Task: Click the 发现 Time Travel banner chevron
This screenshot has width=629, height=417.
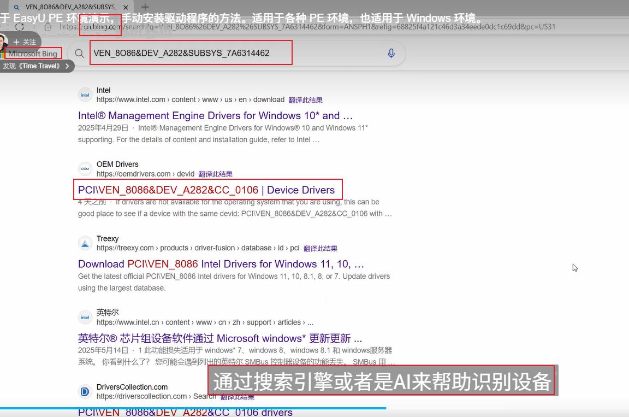Action: [x=67, y=66]
